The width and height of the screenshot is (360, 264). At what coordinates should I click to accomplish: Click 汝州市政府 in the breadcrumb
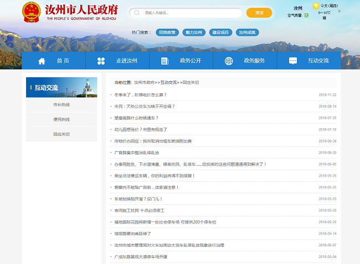click(x=144, y=82)
